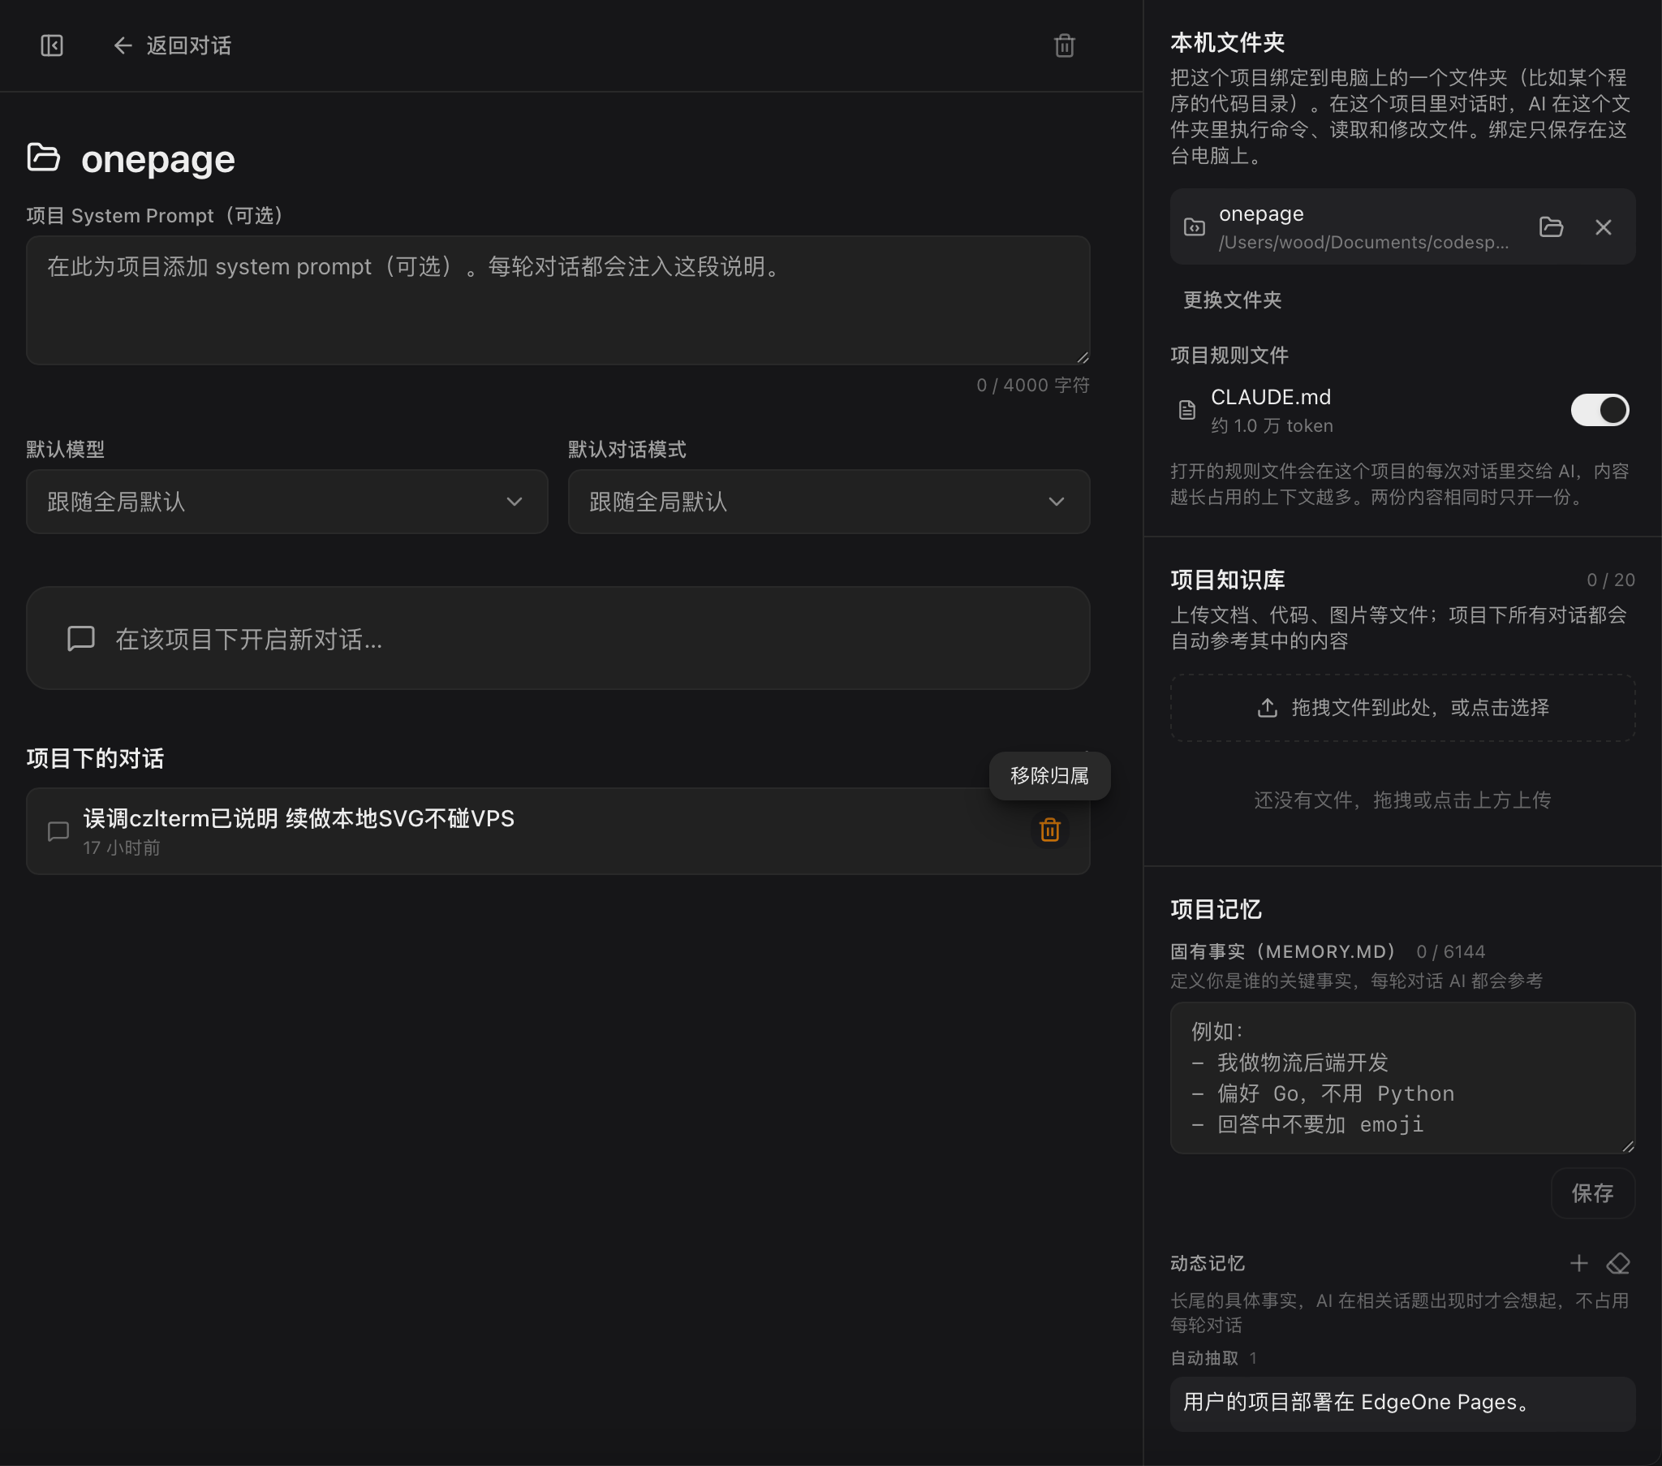Viewport: 1662px width, 1466px height.
Task: Click the upload icon in knowledge dropzone
Action: tap(1267, 708)
